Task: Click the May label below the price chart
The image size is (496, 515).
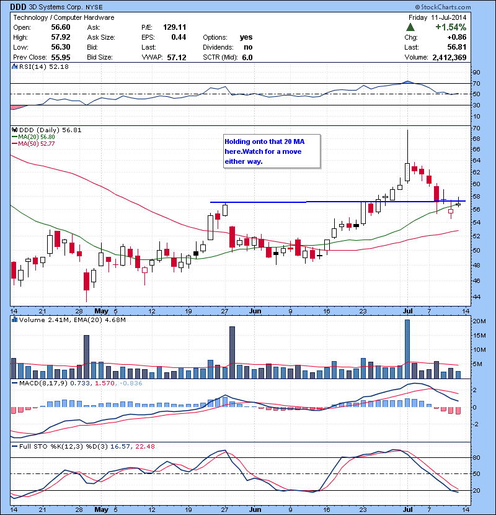Action: 102,311
